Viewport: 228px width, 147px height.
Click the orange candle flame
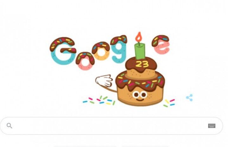(x=139, y=37)
